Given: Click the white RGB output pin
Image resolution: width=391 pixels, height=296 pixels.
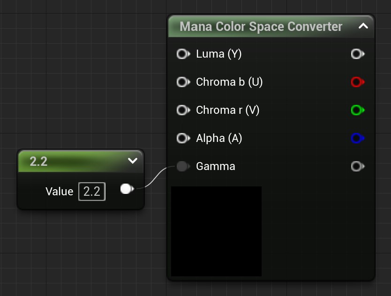Looking at the screenshot, I should (x=357, y=54).
